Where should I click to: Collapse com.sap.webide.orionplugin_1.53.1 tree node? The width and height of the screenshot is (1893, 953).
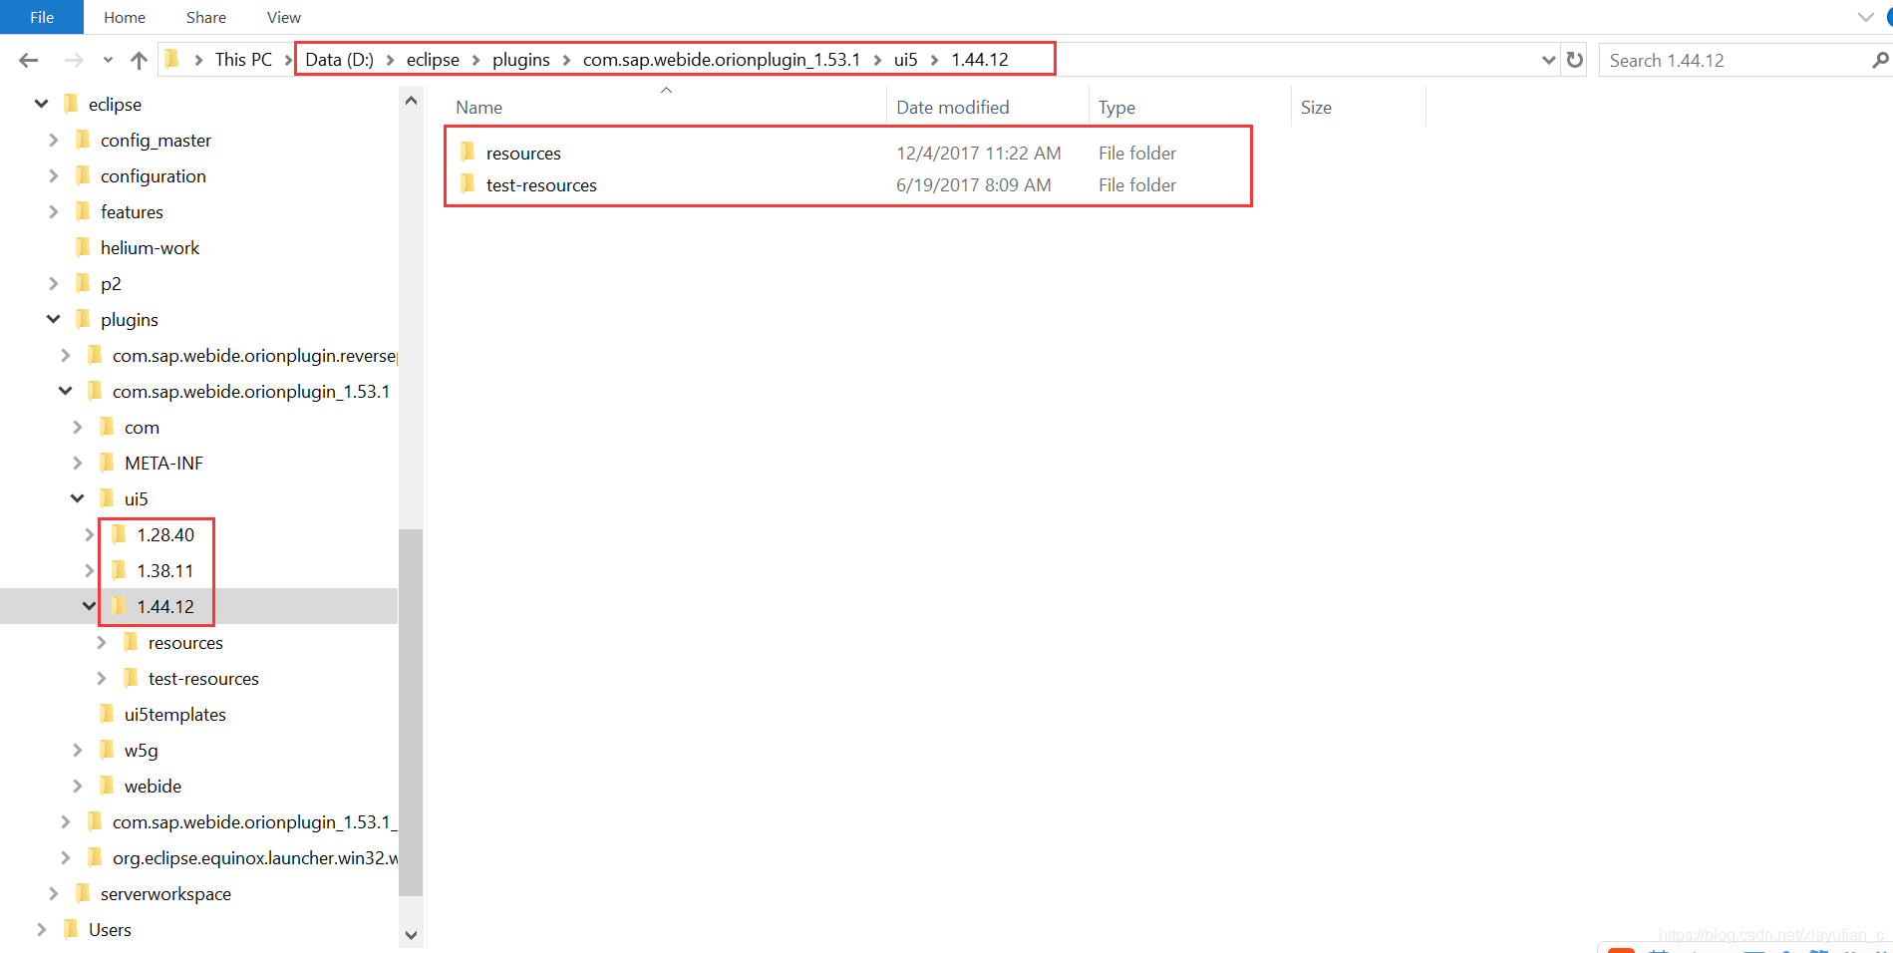66,391
